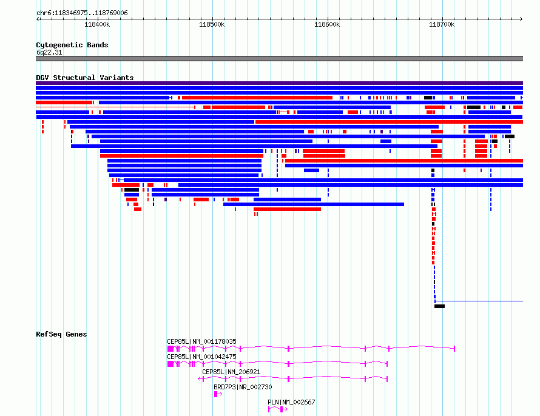Click the BRD7P3|NR_002730 gene label
540x416 pixels.
[243, 387]
